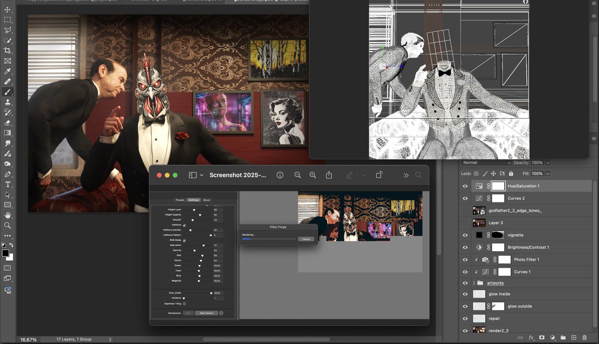Toggle lock transparent pixels
The height and width of the screenshot is (344, 599).
click(476, 173)
